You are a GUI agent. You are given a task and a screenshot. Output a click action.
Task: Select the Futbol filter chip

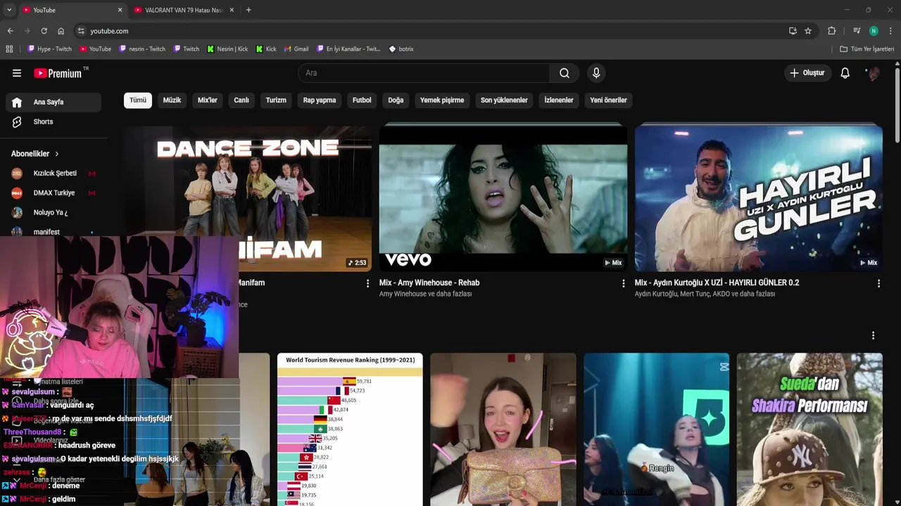(x=362, y=100)
